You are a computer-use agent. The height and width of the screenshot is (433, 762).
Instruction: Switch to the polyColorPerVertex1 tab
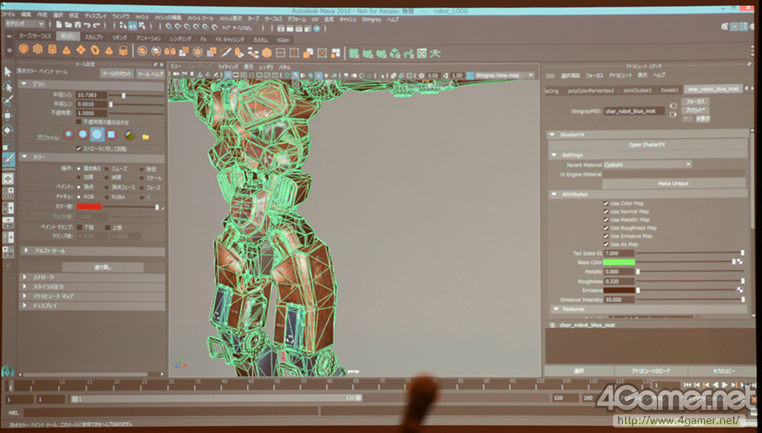coord(590,91)
